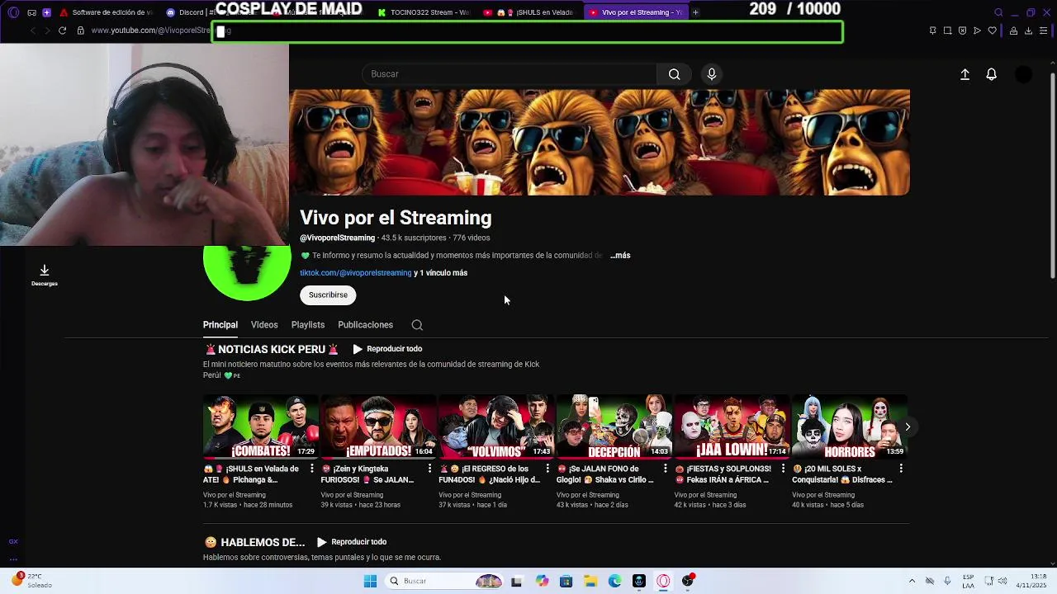Image resolution: width=1057 pixels, height=594 pixels.
Task: Open the DECEPCIÓN video thumbnail
Action: [614, 427]
